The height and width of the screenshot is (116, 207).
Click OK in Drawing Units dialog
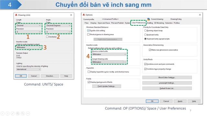coord(21,76)
